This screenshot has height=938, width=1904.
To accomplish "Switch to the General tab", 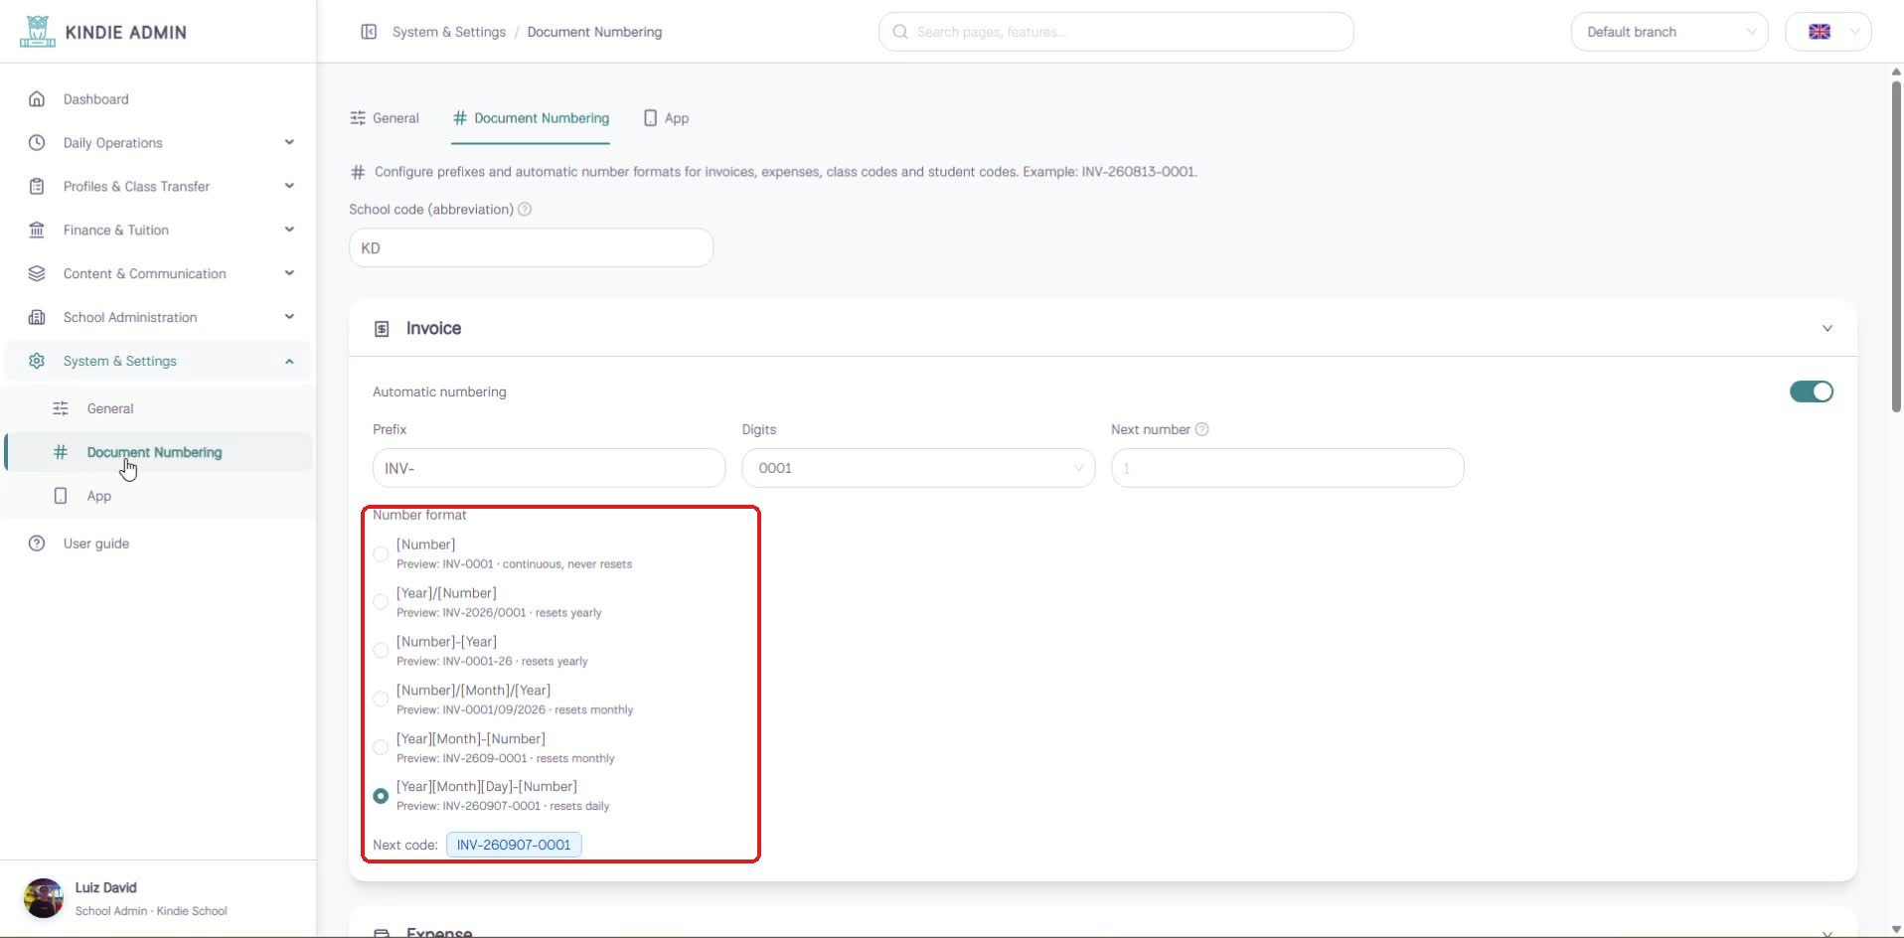I will [x=385, y=118].
